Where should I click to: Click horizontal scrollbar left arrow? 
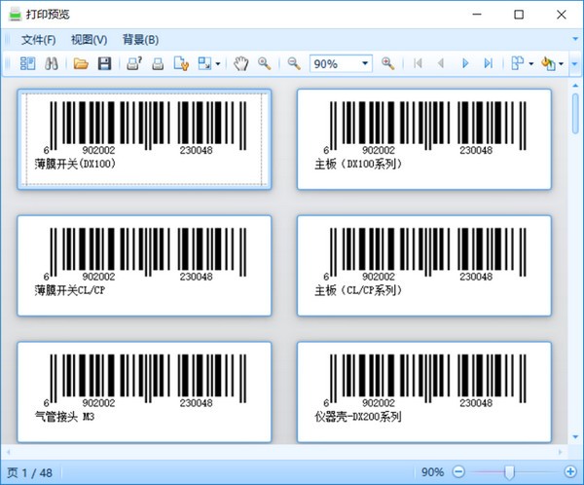pyautogui.click(x=9, y=452)
